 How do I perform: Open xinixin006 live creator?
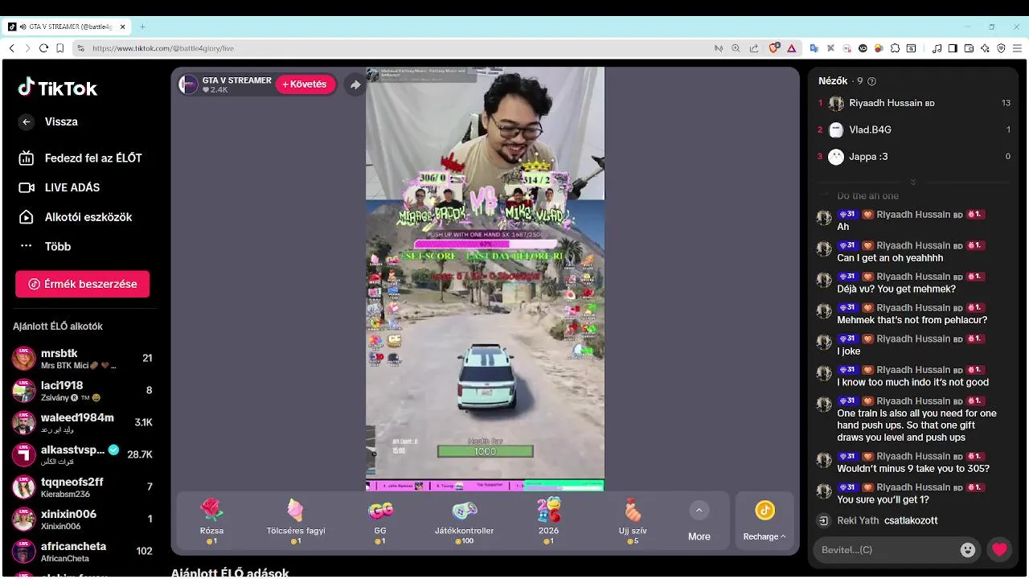tap(81, 519)
